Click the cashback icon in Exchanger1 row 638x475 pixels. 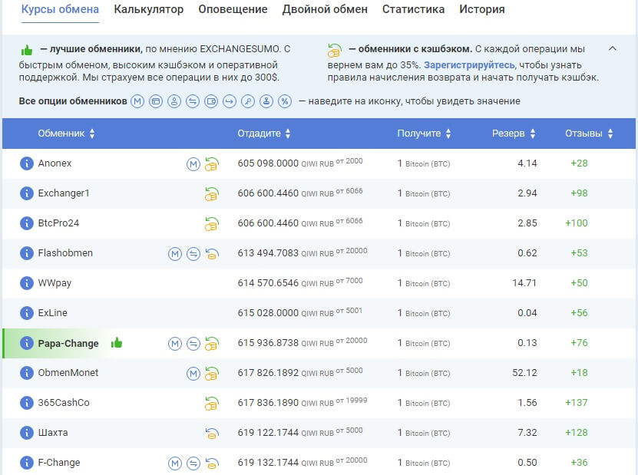pyautogui.click(x=212, y=194)
